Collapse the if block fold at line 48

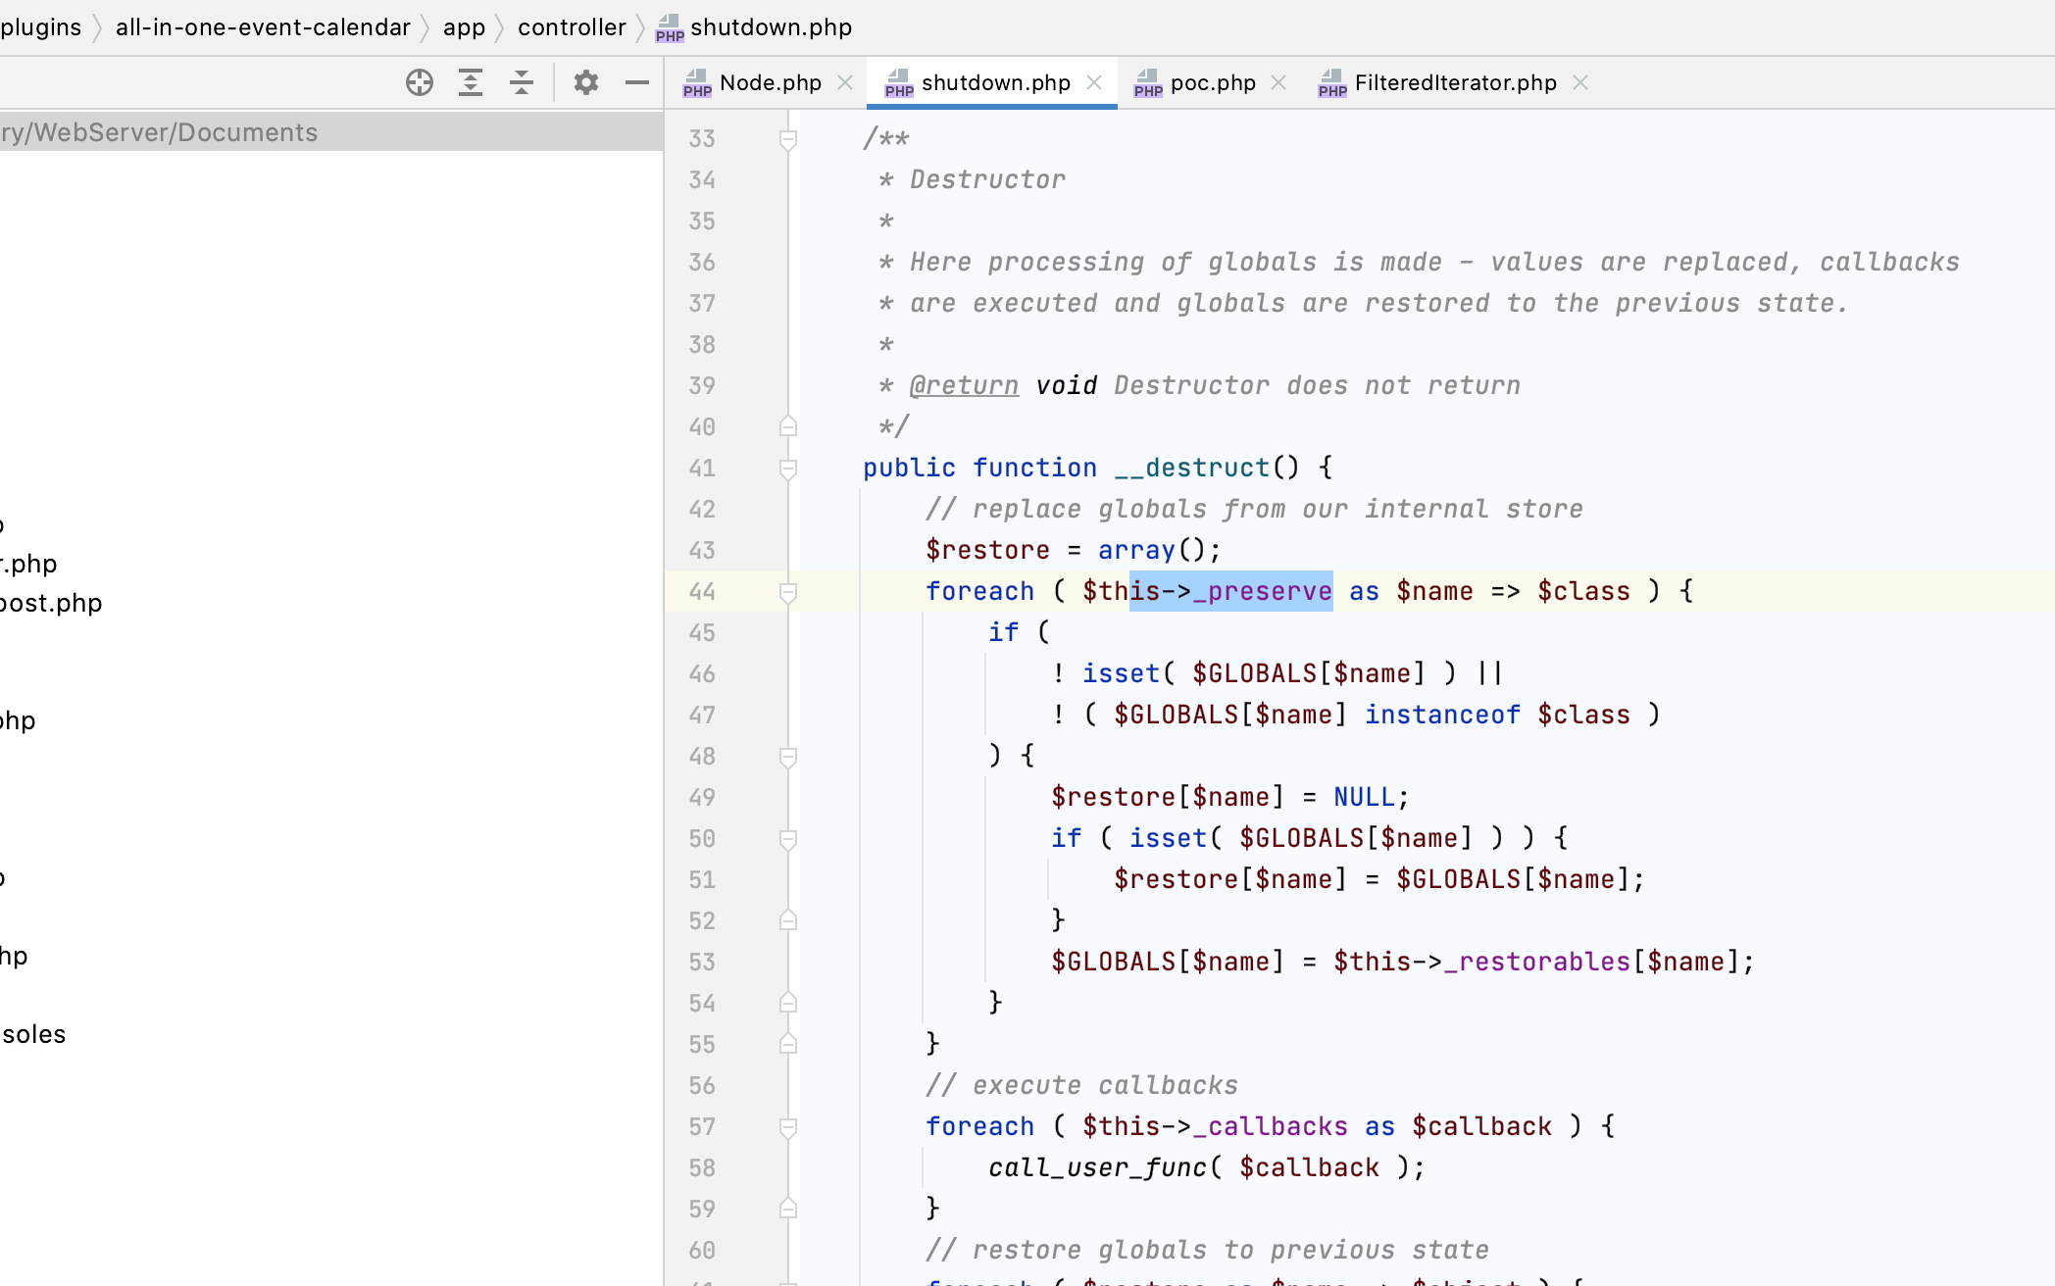pyautogui.click(x=788, y=757)
